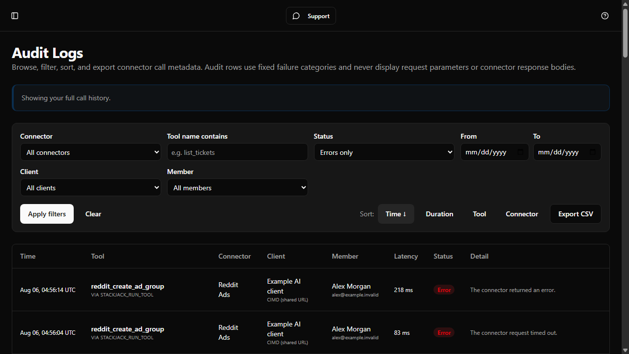Click the Error badge in the 218 ms row
Image resolution: width=629 pixels, height=354 pixels.
444,290
